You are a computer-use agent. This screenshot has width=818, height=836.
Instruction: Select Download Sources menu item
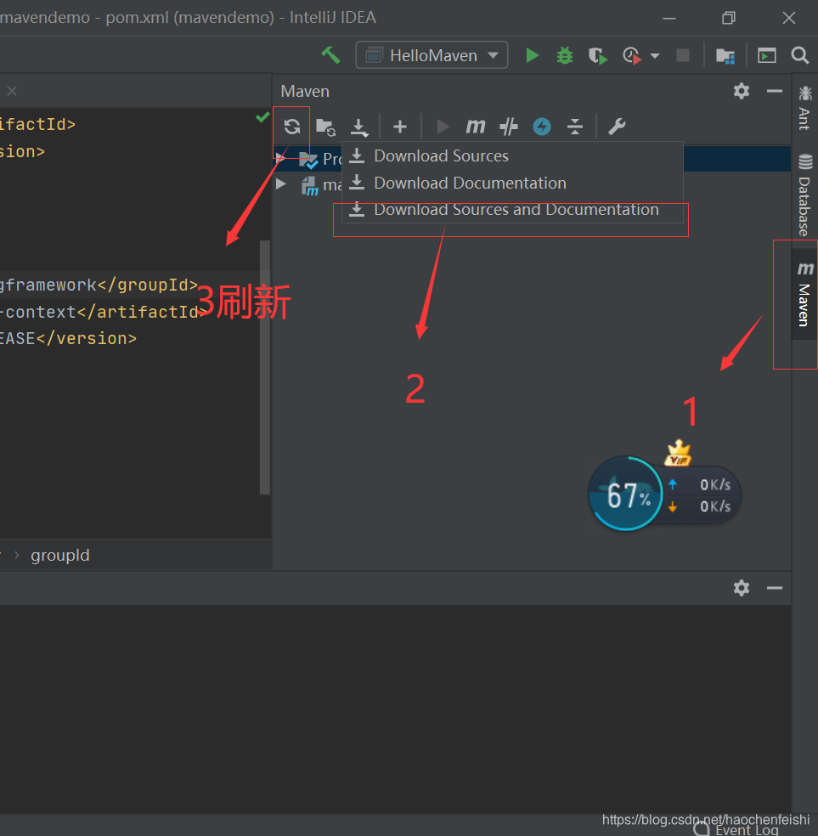[x=512, y=156]
